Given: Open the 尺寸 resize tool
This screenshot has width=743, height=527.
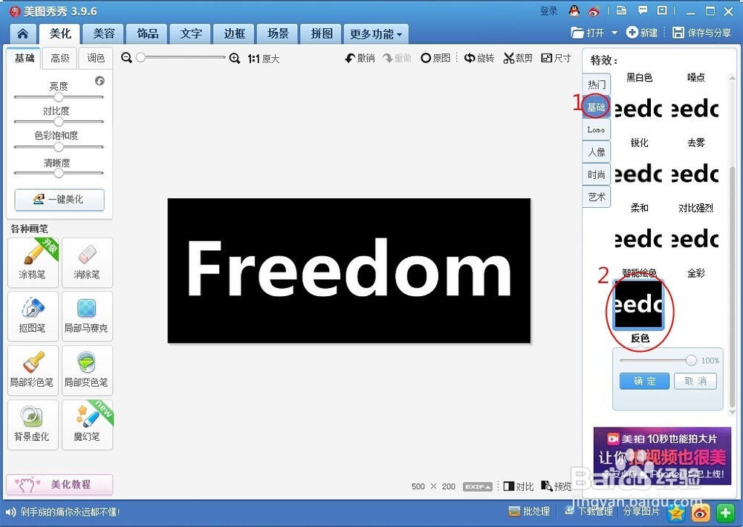Looking at the screenshot, I should click(557, 58).
